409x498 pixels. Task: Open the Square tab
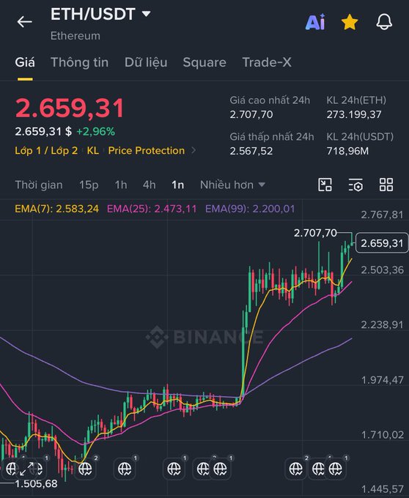(204, 62)
